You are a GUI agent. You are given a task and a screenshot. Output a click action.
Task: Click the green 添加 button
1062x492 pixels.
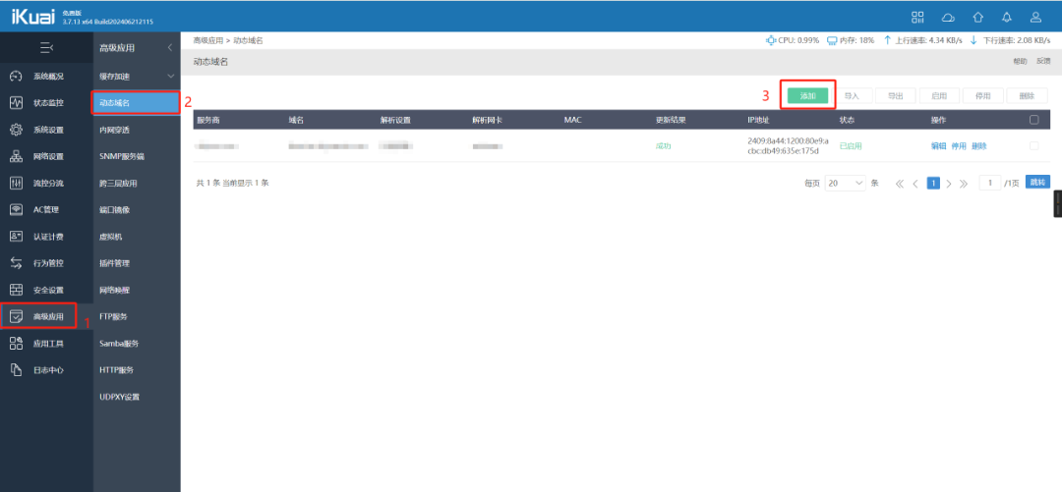point(808,95)
